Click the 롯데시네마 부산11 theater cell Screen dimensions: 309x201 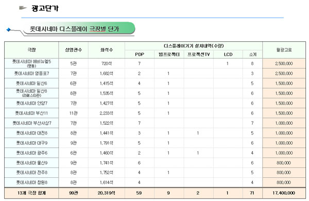31,113
